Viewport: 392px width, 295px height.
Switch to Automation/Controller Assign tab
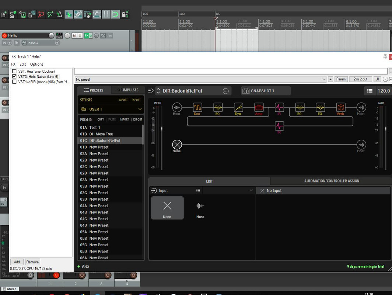click(331, 181)
